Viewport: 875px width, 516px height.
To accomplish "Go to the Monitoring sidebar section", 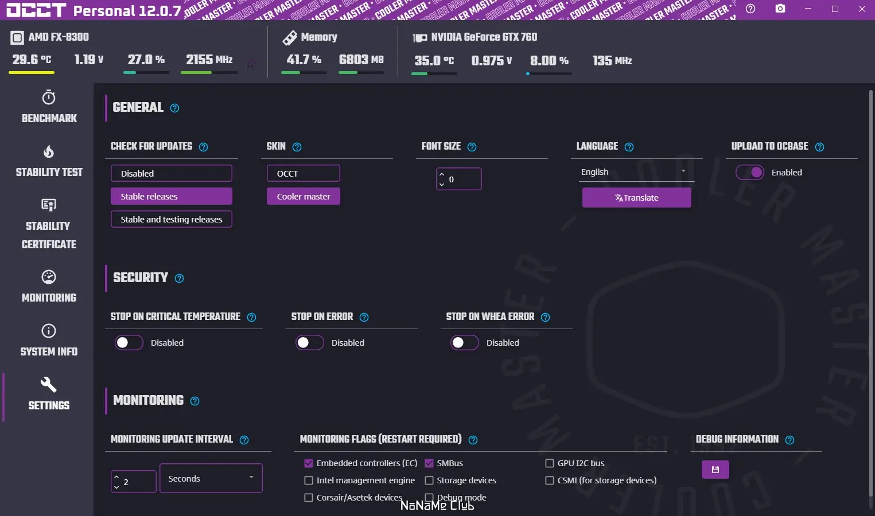I will 49,286.
